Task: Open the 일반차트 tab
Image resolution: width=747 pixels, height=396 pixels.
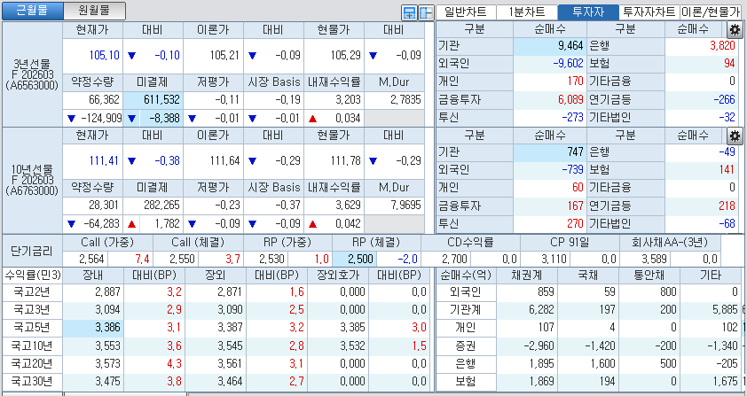Action: pyautogui.click(x=466, y=12)
